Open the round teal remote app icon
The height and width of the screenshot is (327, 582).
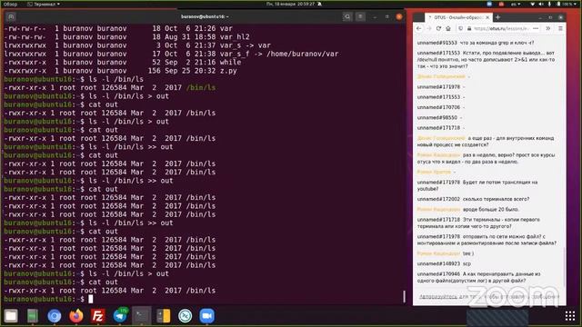tap(186, 316)
